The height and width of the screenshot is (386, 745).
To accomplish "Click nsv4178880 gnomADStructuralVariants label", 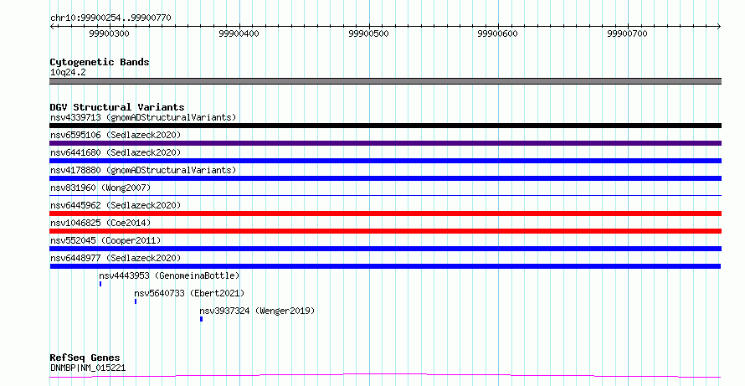I will (143, 170).
